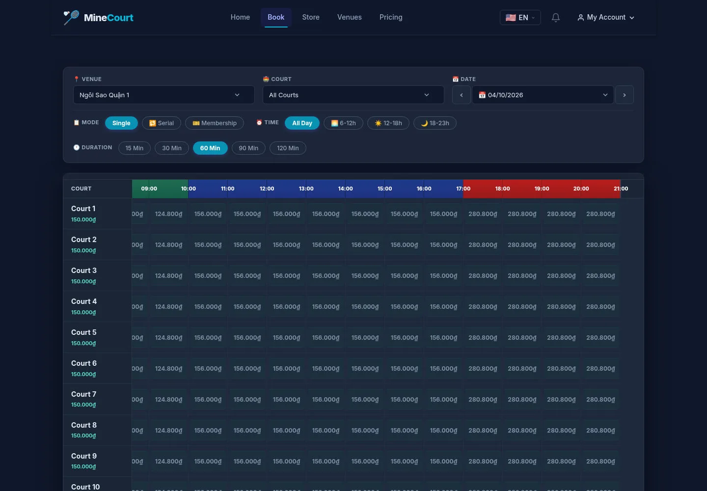The image size is (707, 491).
Task: Book Court 3 first 280.800₫ slot at 17:00
Action: tap(483, 276)
